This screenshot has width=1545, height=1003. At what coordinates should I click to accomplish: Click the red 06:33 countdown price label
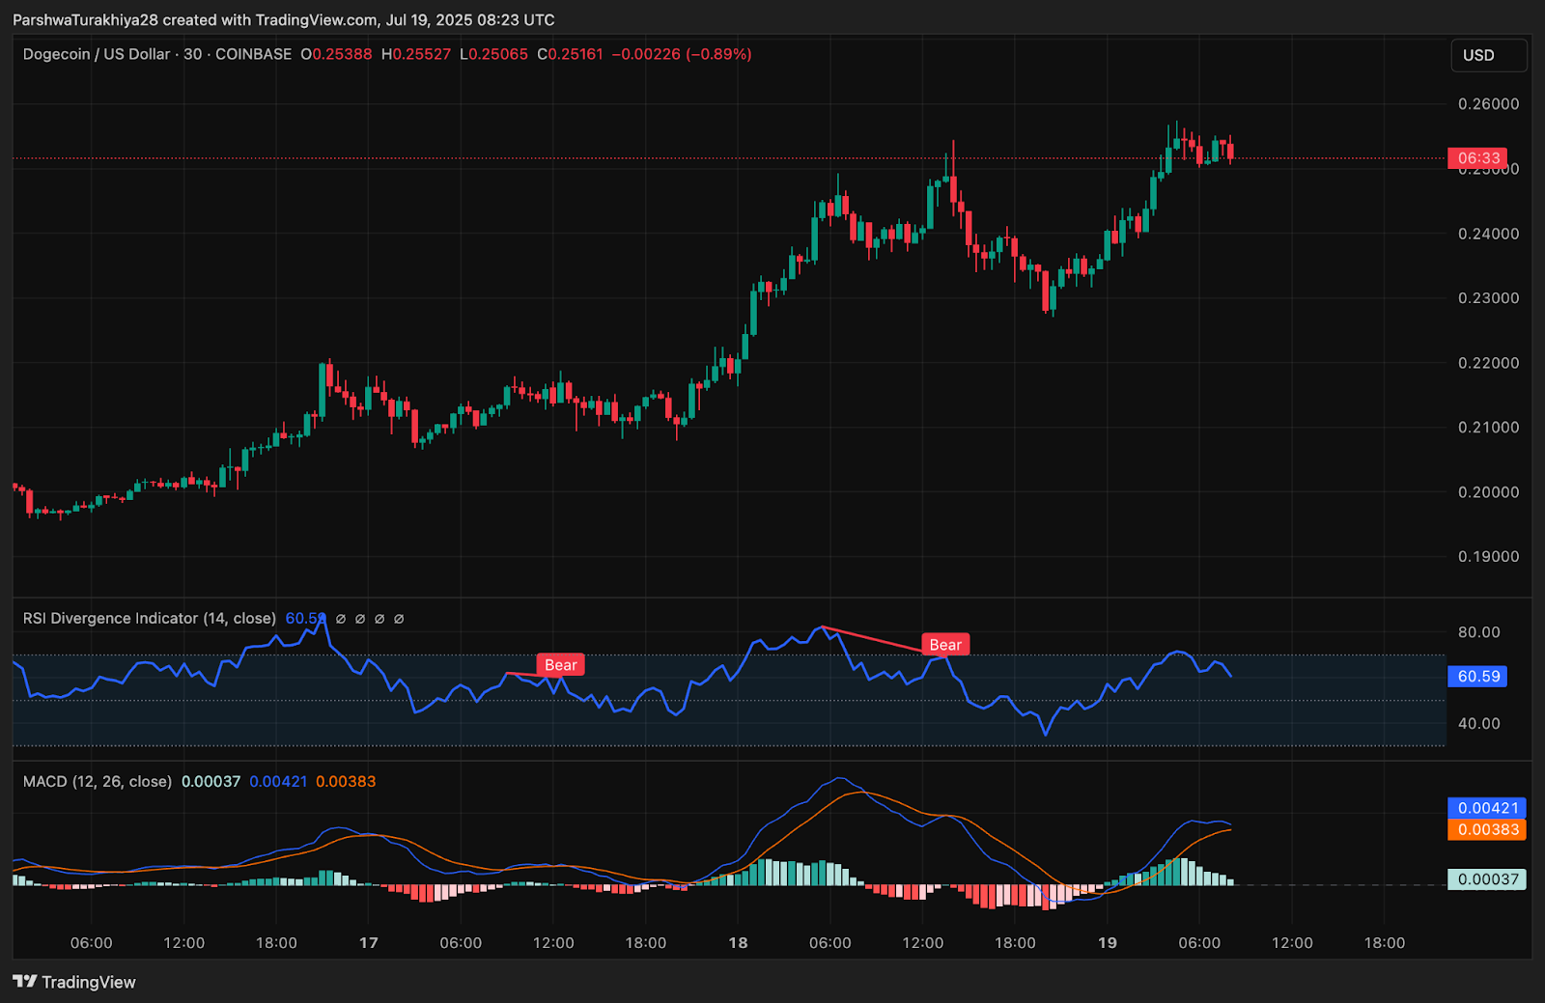coord(1477,157)
